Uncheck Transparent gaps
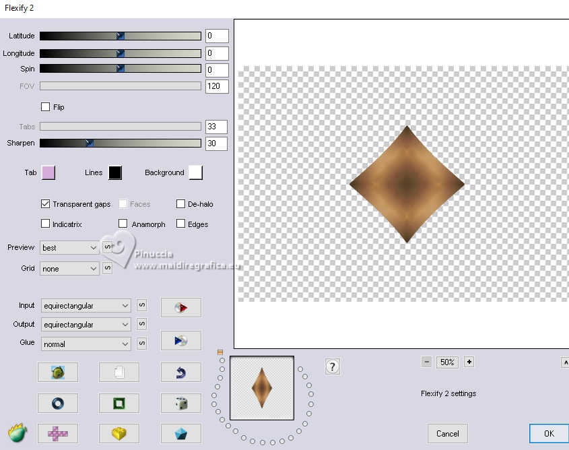 tap(45, 204)
